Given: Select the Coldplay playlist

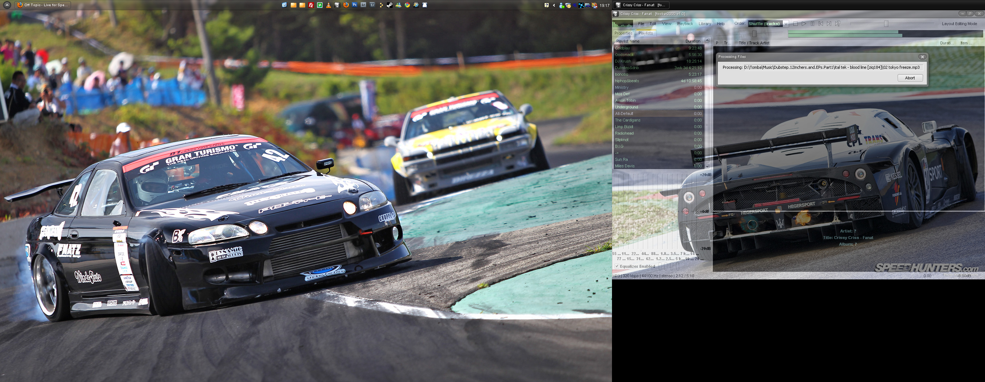Looking at the screenshot, I should pyautogui.click(x=658, y=48).
